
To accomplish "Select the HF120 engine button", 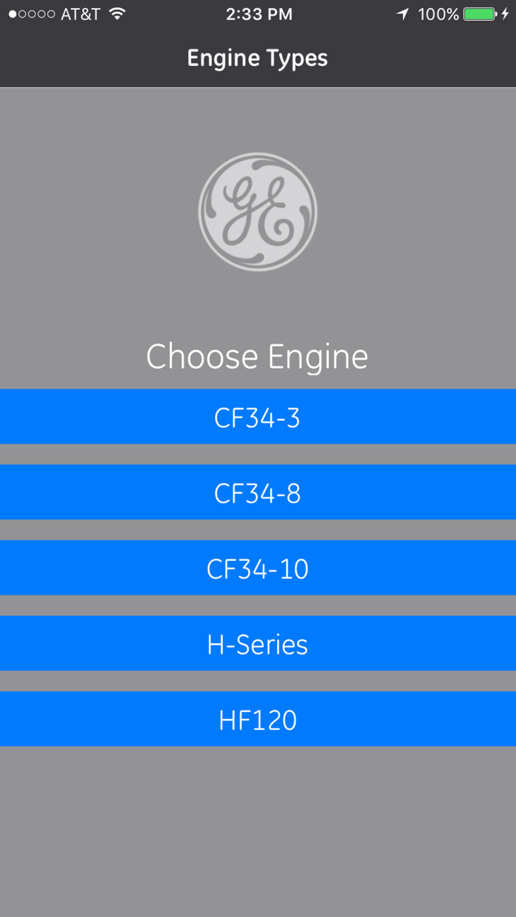I will point(258,719).
